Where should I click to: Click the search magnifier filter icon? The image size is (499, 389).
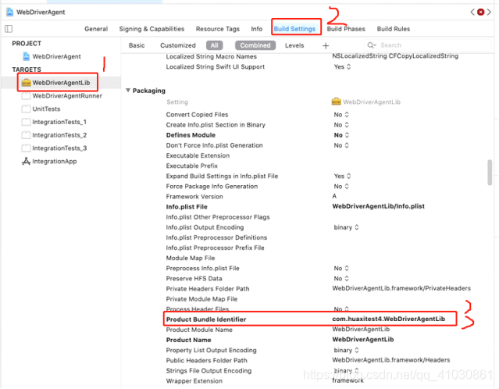[372, 45]
